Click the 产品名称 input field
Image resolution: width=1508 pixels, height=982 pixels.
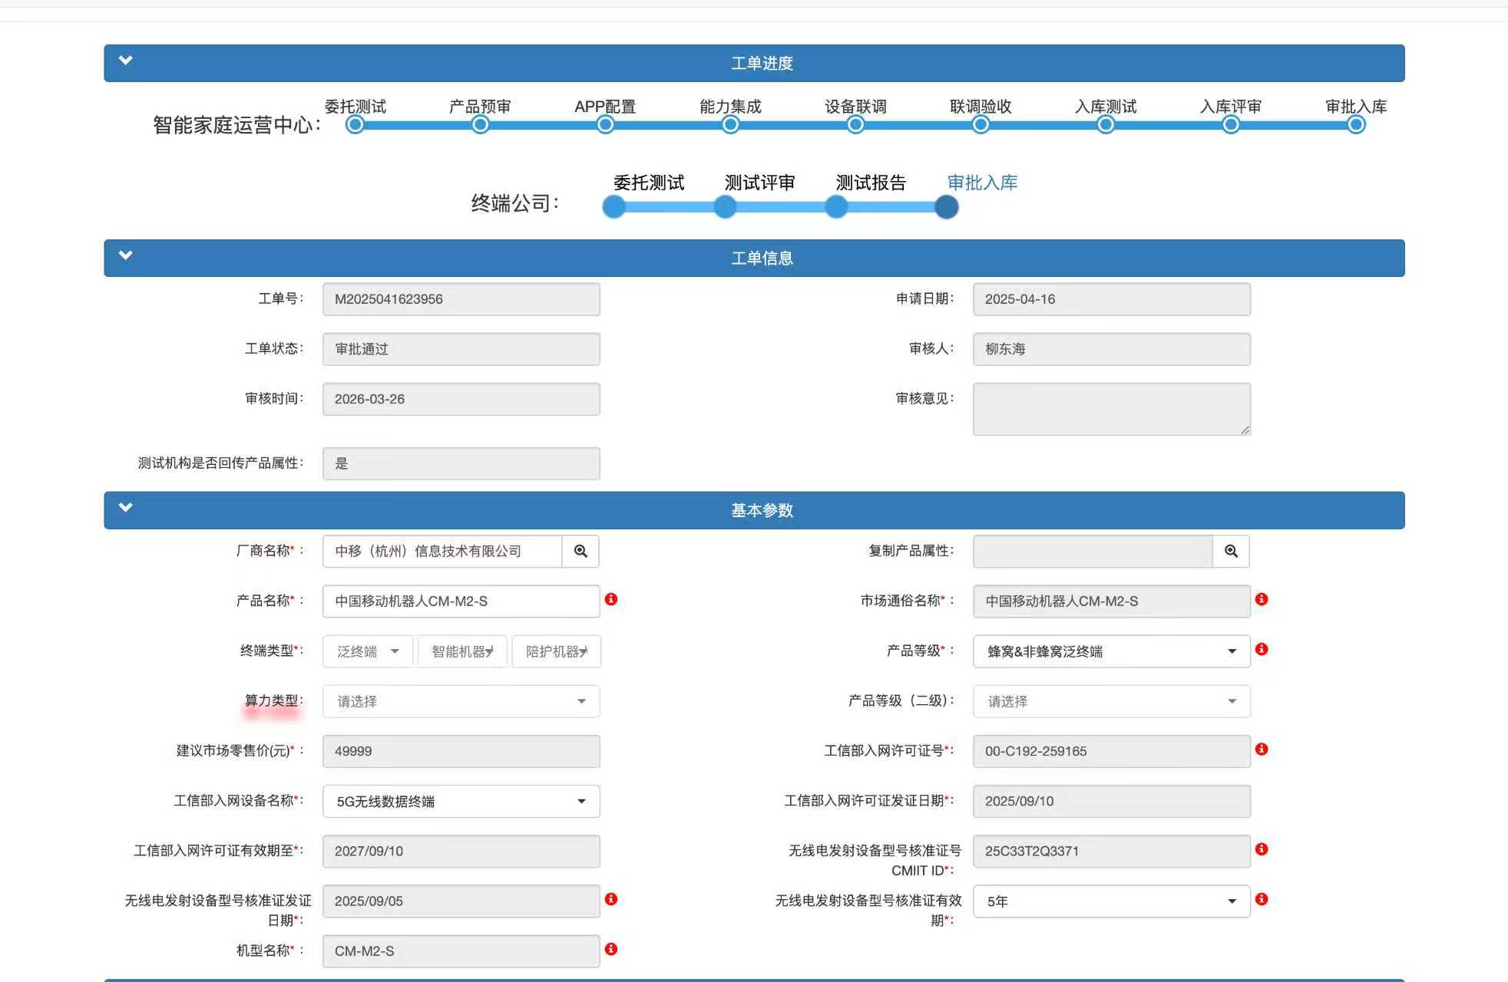click(461, 601)
